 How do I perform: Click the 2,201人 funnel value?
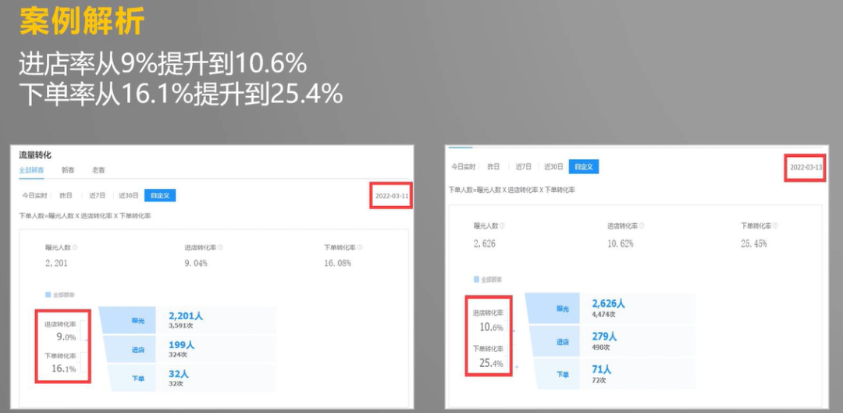point(186,316)
